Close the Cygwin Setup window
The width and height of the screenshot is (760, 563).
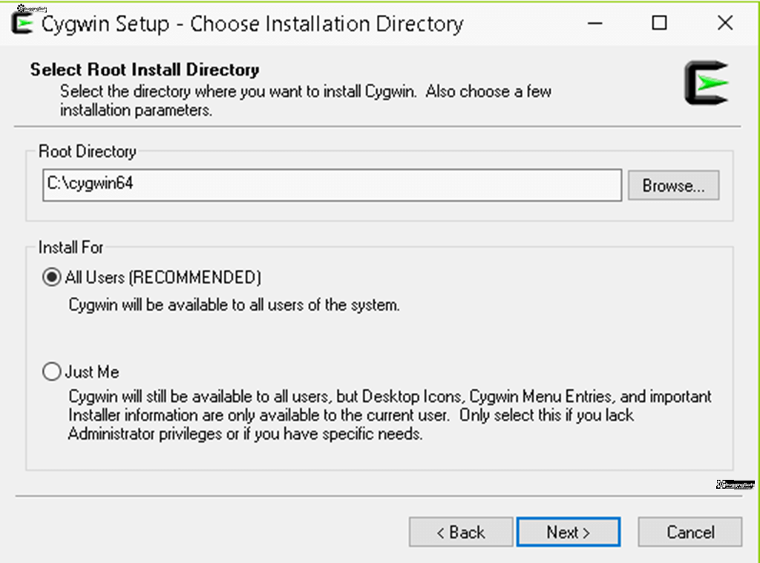725,23
